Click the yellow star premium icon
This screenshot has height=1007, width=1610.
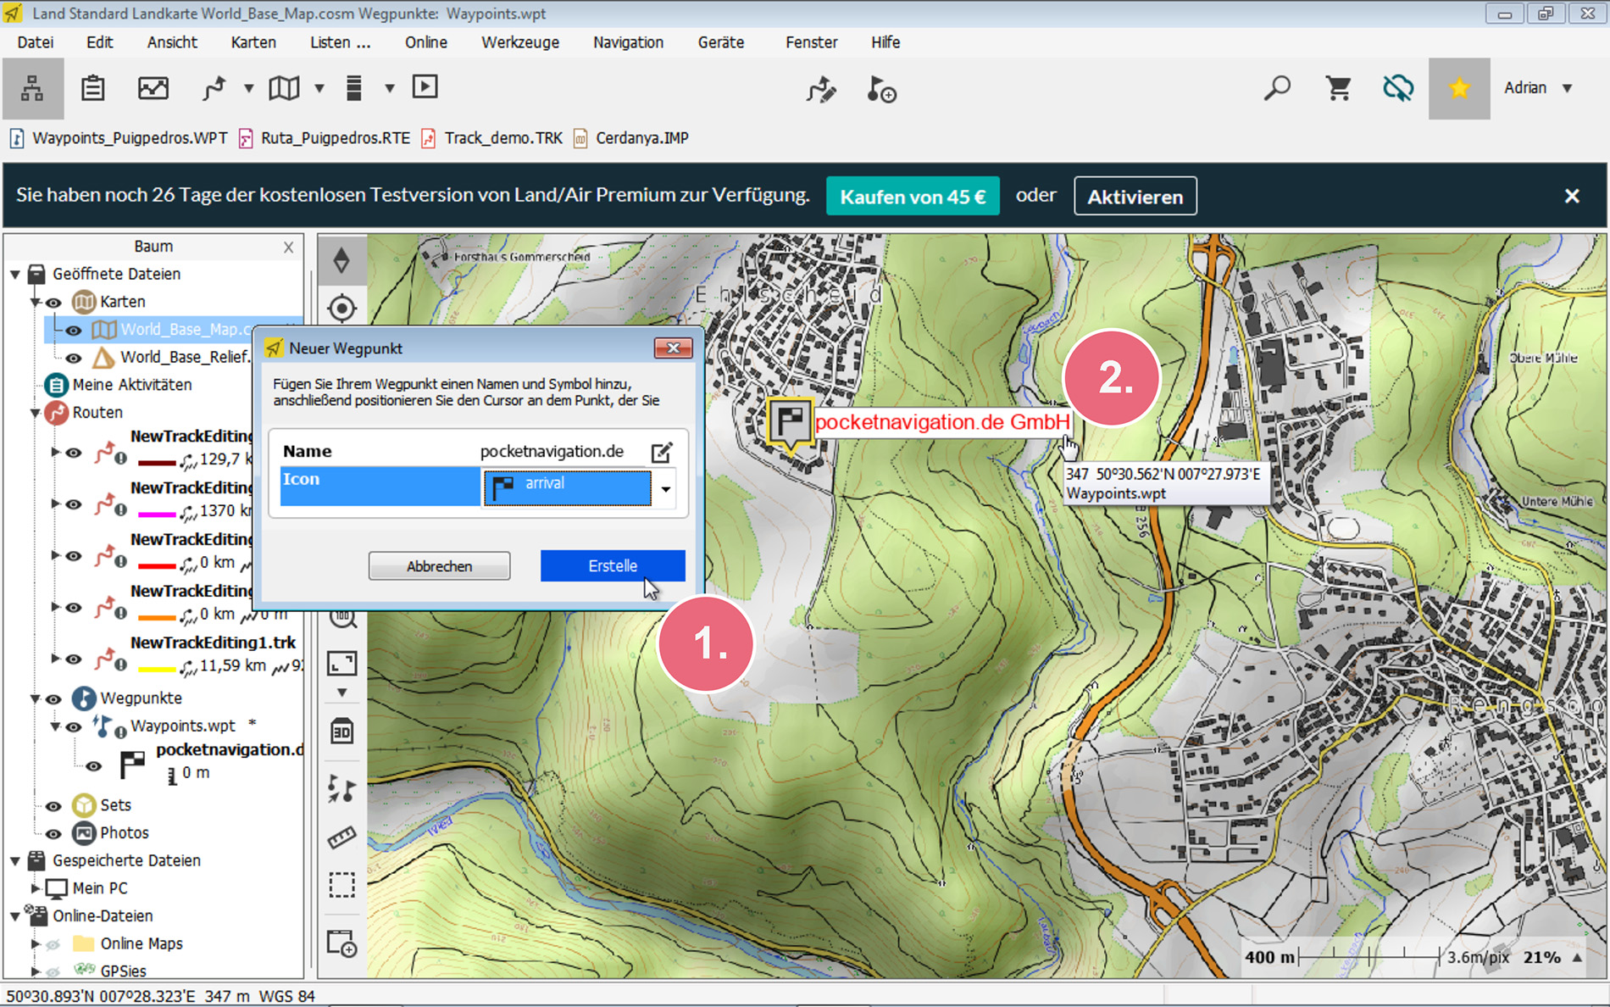click(1458, 88)
